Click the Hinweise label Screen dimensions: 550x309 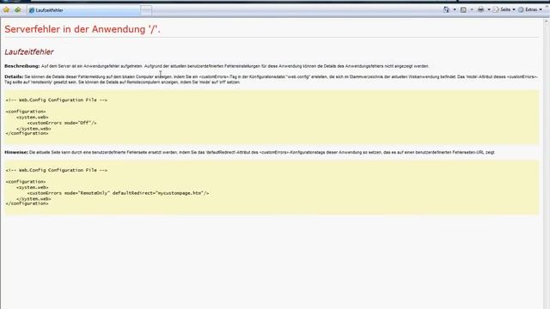pyautogui.click(x=16, y=152)
